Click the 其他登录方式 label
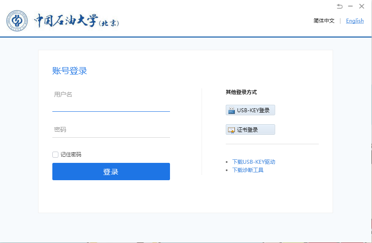The width and height of the screenshot is (372, 243). pyautogui.click(x=241, y=92)
